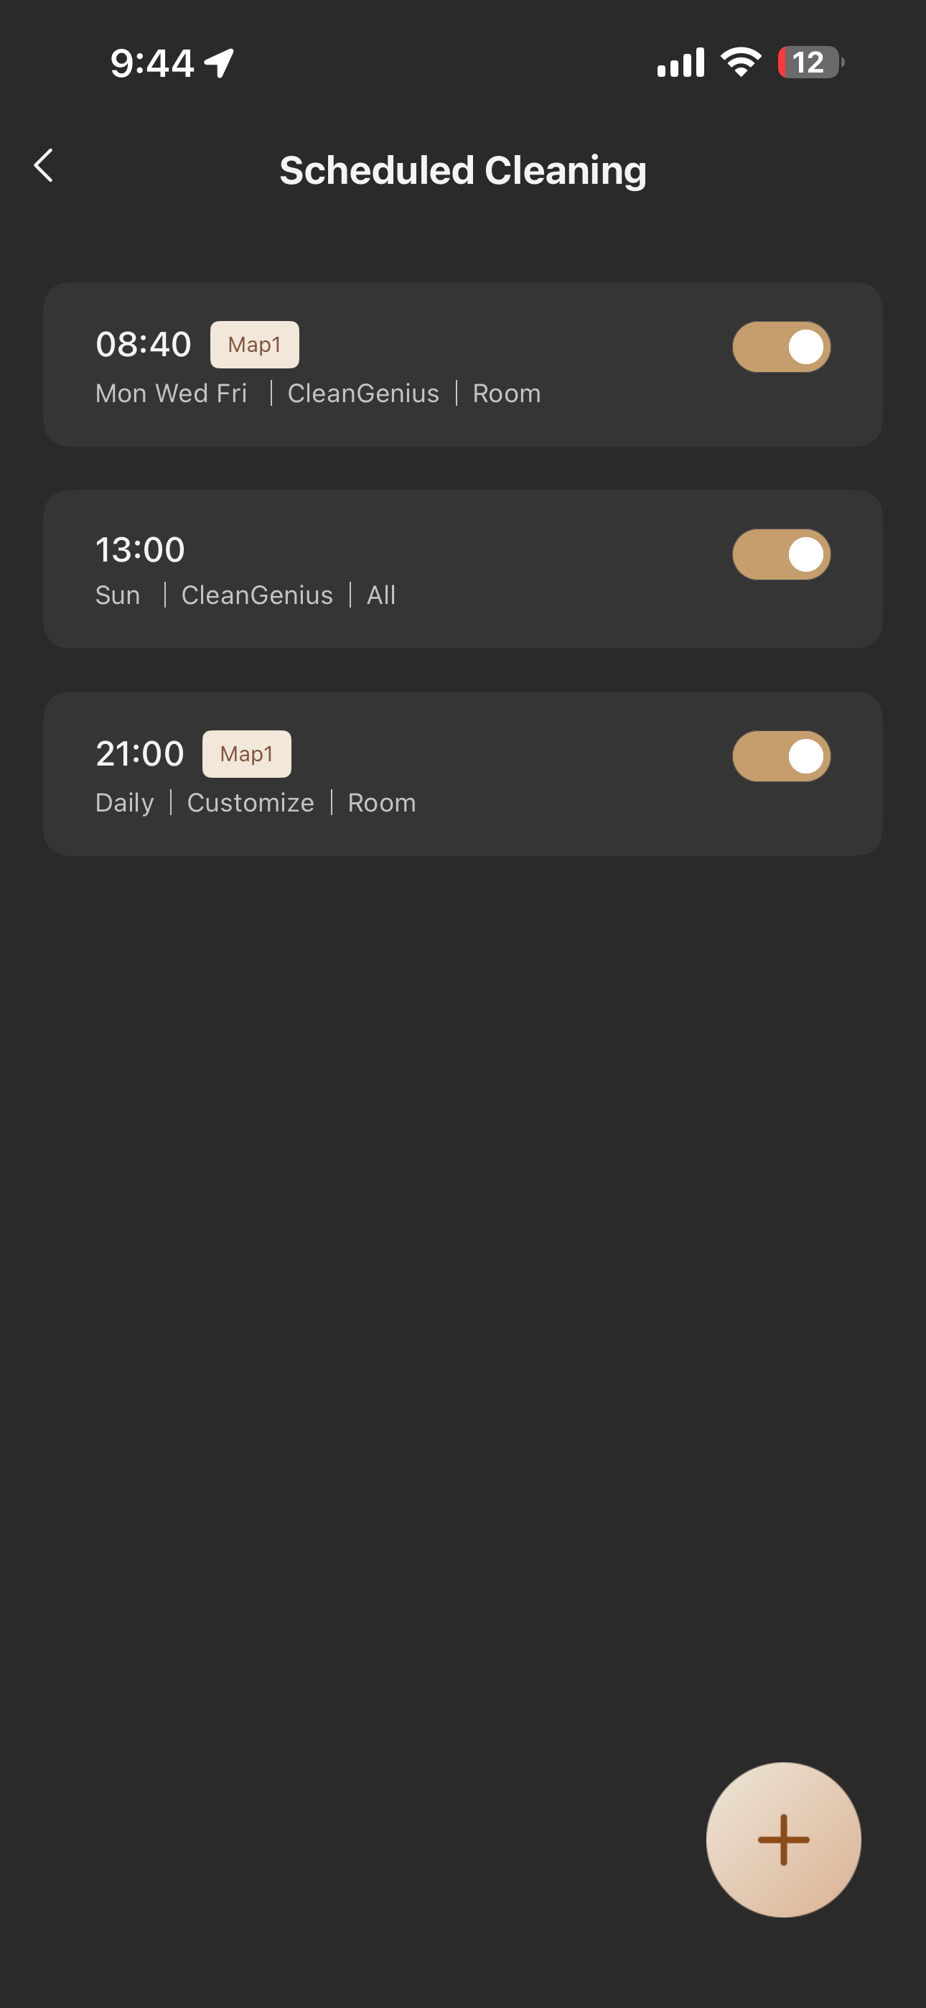
Task: Tap the Mon Wed Fri days label
Action: click(171, 394)
